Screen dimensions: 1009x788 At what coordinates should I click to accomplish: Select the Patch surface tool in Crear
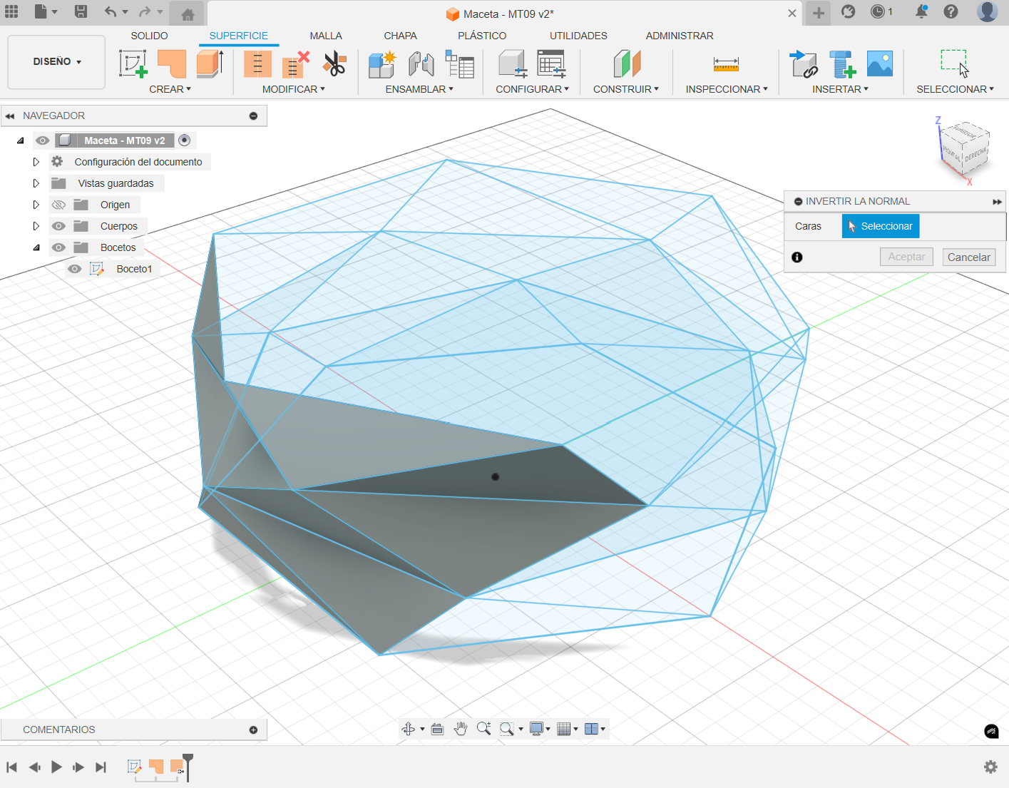172,63
